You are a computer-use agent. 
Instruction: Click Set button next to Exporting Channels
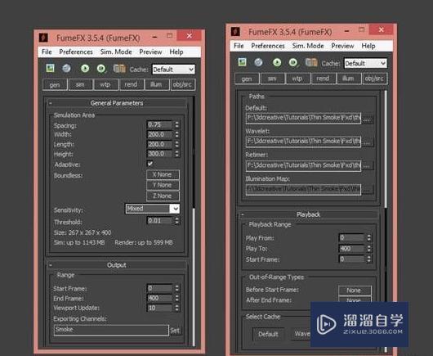coord(175,331)
